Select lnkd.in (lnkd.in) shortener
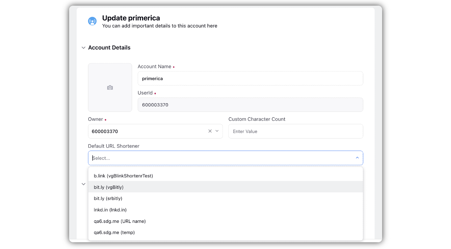Screen dimensions: 451x249 click(x=225, y=210)
